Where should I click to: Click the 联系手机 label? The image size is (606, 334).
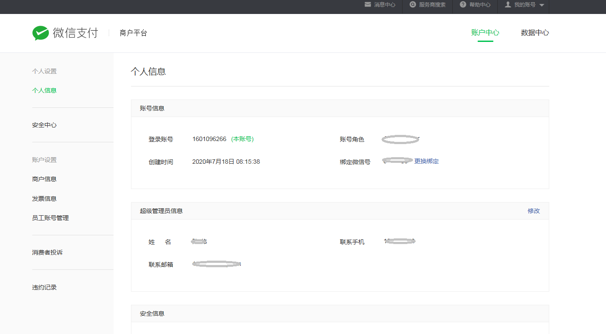click(352, 242)
